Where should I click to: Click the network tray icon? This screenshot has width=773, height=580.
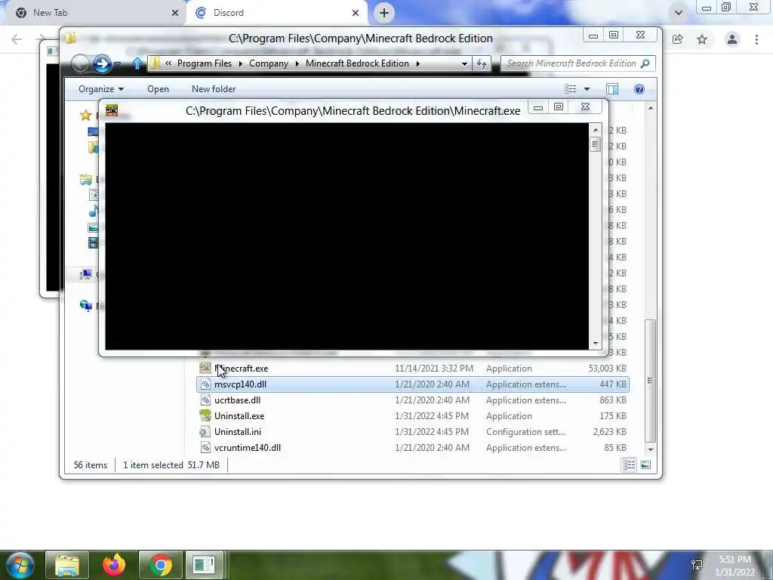pyautogui.click(x=697, y=565)
